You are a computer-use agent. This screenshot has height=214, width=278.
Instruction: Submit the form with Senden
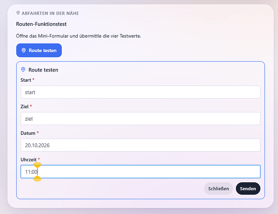coord(248,189)
